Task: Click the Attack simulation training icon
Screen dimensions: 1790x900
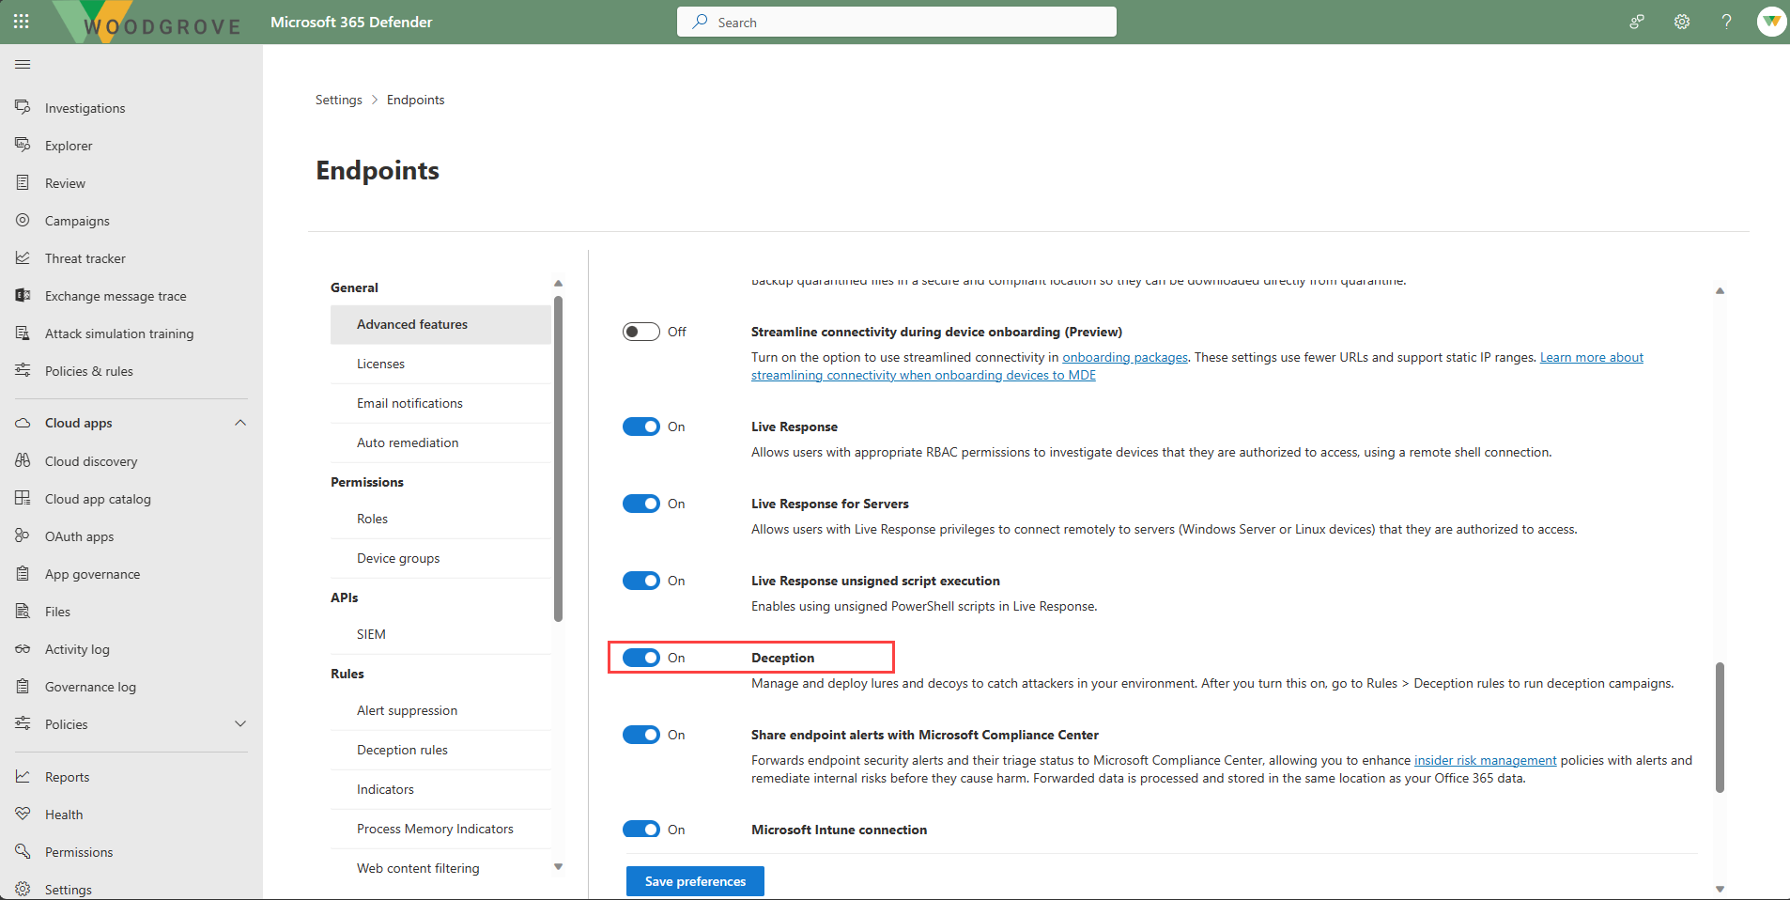Action: (23, 333)
